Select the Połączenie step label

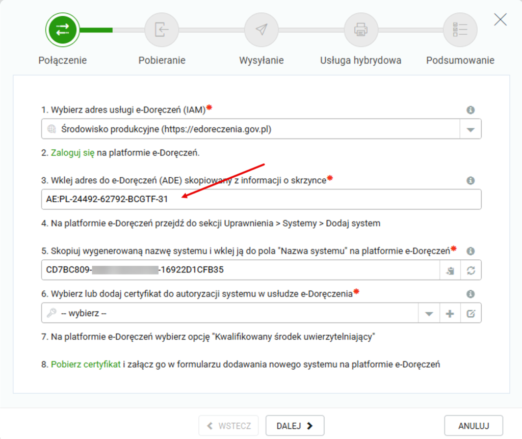63,60
